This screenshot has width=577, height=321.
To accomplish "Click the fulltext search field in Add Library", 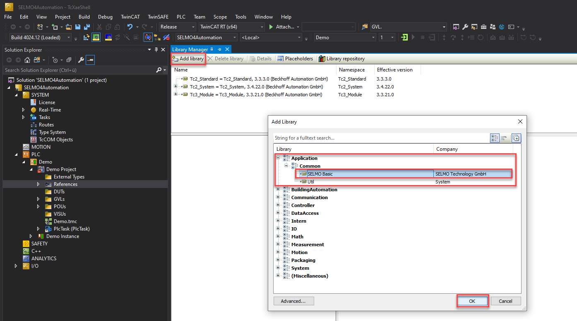I will click(381, 138).
